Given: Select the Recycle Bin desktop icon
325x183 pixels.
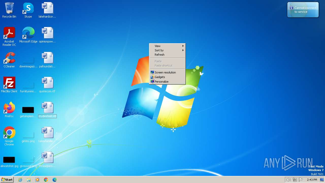Looking at the screenshot, I should (x=9, y=10).
